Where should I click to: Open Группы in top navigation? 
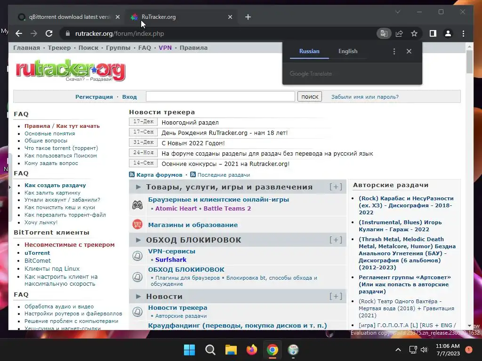(x=118, y=48)
